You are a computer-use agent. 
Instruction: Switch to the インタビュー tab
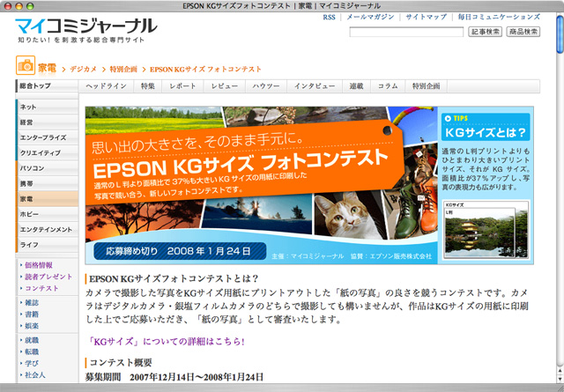[315, 86]
